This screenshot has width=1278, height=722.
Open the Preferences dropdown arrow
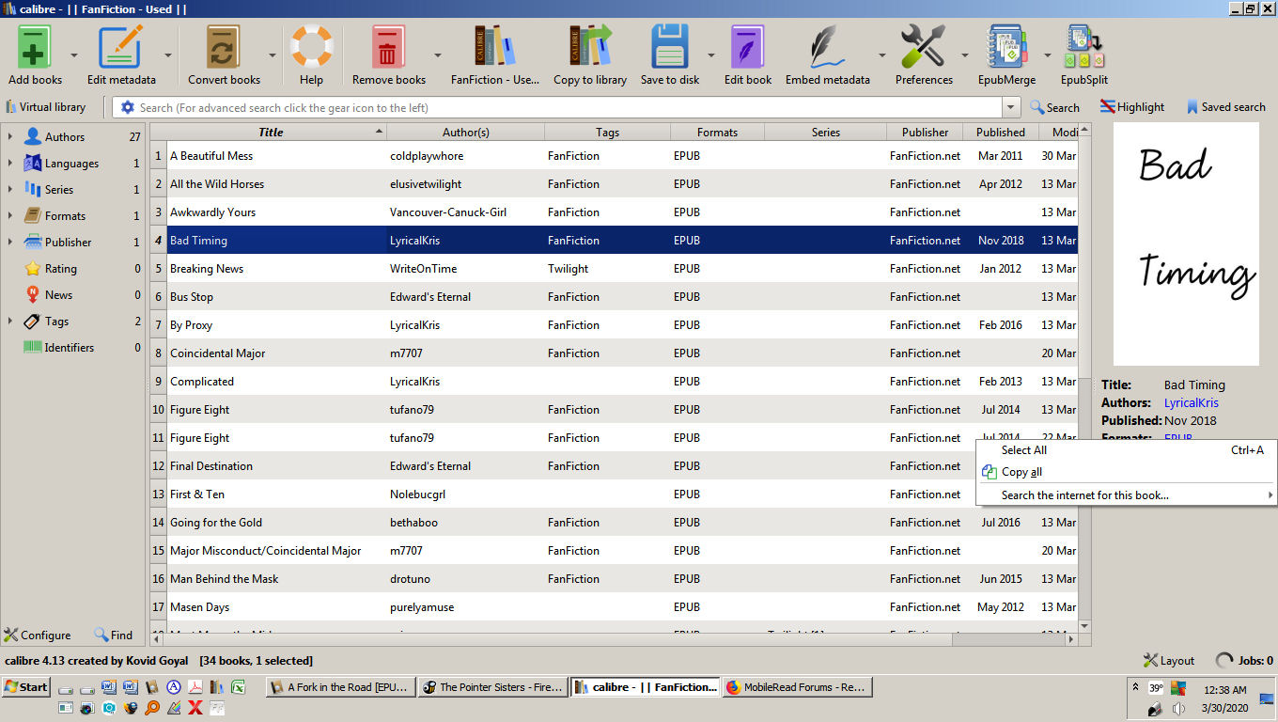[x=964, y=55]
